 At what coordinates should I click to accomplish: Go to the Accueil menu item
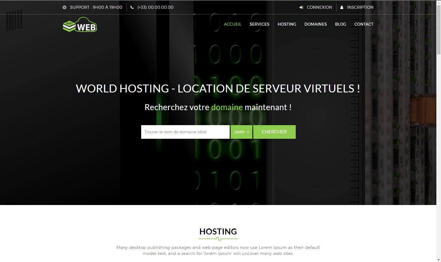point(232,24)
